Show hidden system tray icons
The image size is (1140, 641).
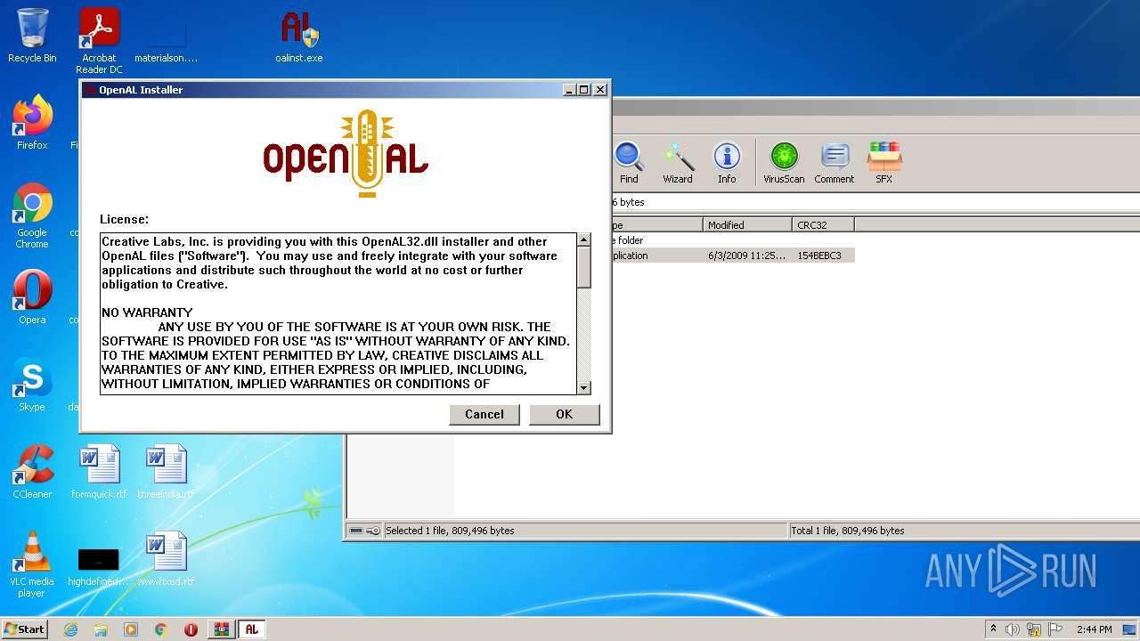click(994, 629)
